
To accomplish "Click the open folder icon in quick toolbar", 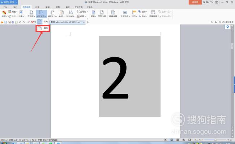I will (2, 22).
